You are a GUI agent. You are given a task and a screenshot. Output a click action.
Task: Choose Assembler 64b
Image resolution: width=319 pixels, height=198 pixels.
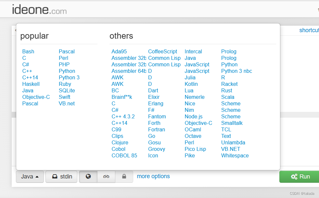pos(129,71)
